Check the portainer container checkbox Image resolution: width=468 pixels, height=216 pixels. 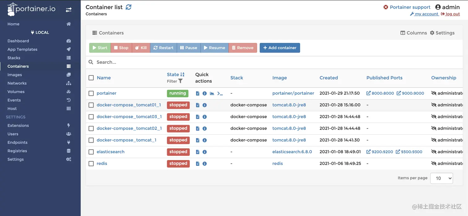tap(91, 93)
